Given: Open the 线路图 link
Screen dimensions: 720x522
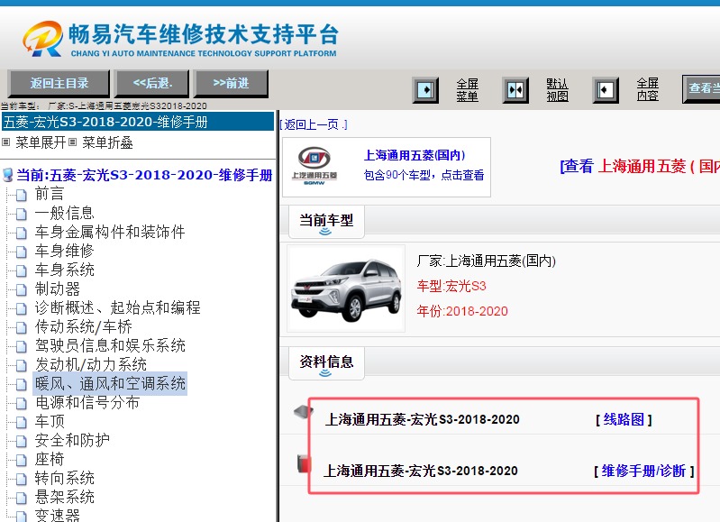Looking at the screenshot, I should (x=624, y=419).
